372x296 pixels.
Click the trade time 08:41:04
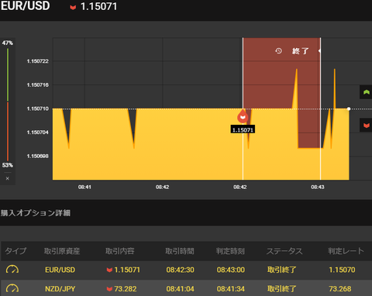[x=180, y=289]
